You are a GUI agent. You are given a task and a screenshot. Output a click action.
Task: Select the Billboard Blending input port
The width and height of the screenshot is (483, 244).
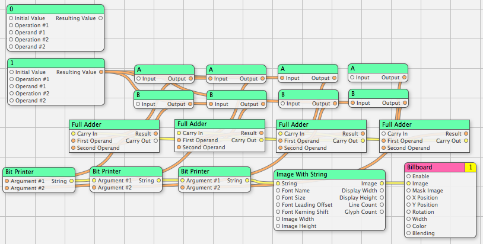click(x=408, y=233)
